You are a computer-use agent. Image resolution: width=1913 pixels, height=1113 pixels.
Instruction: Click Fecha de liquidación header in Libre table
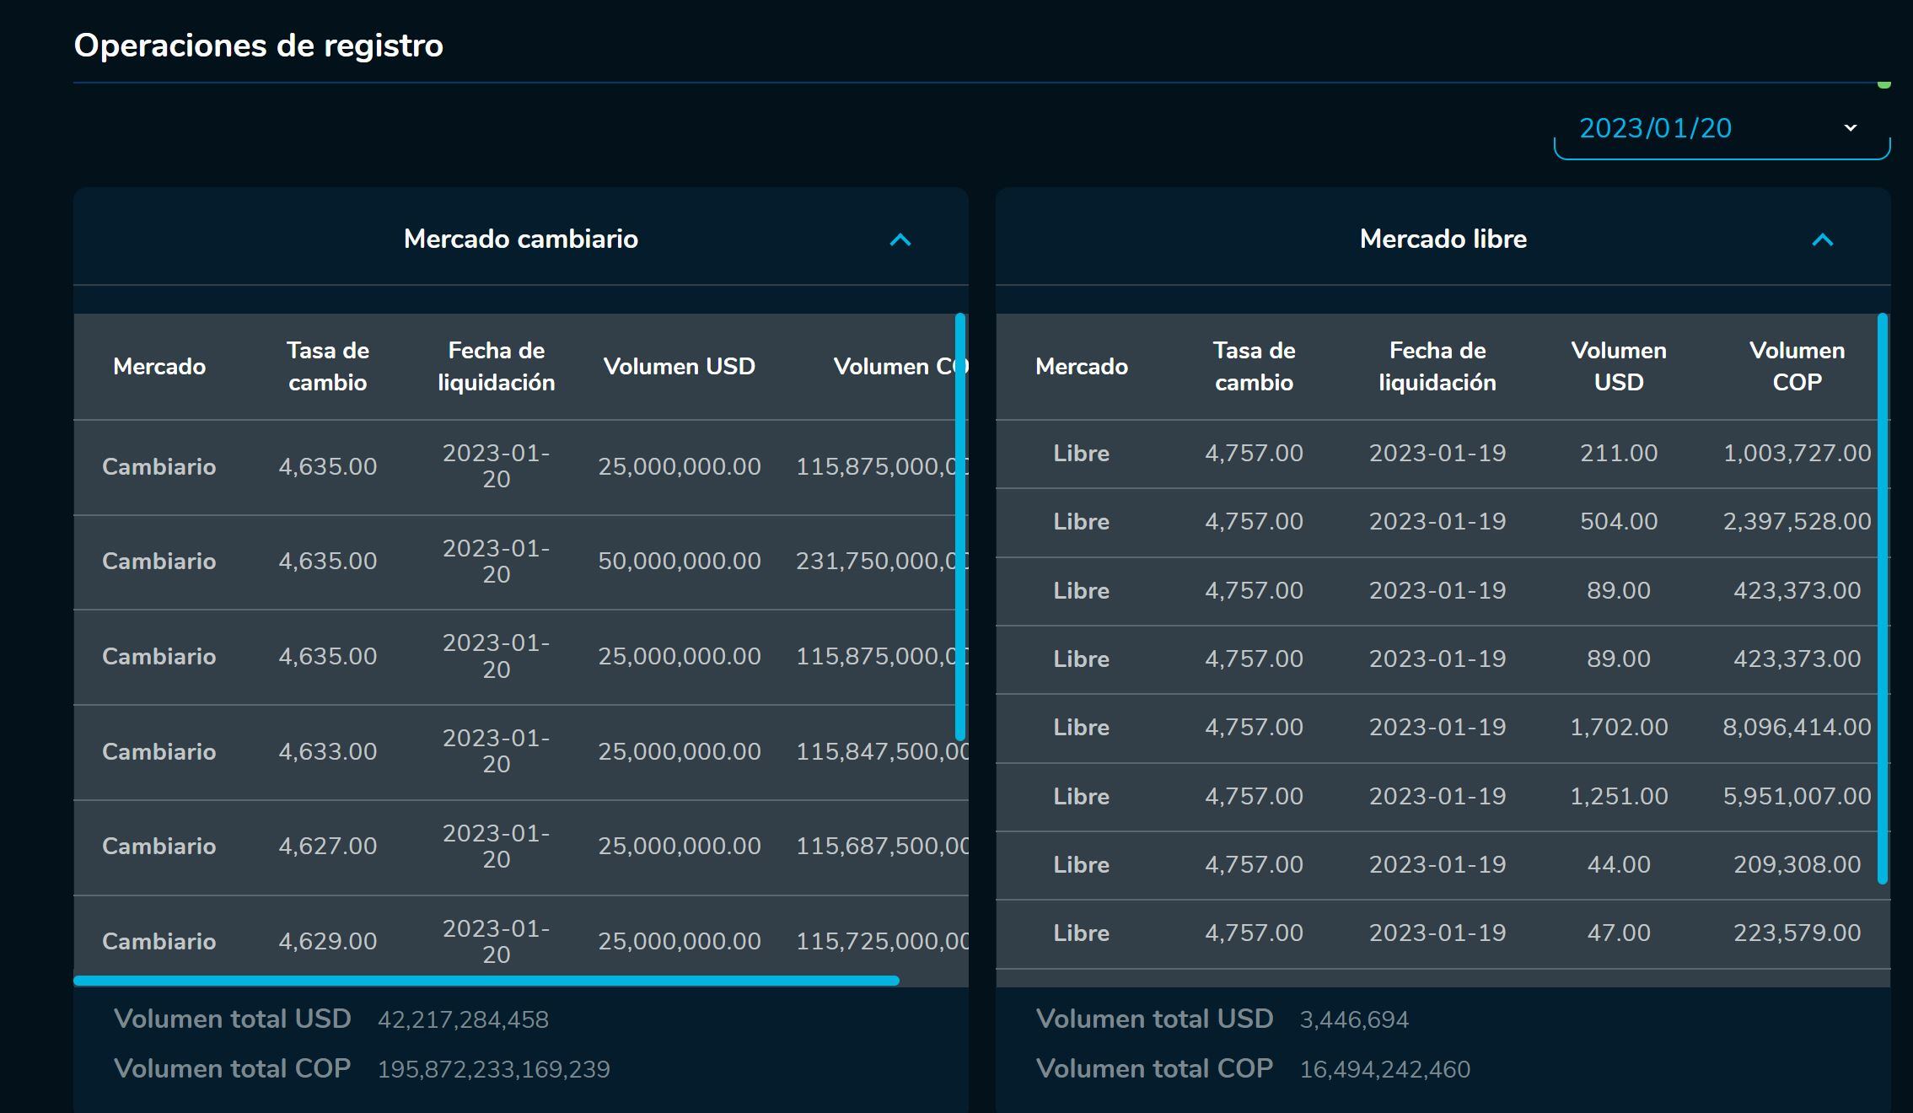[1437, 367]
